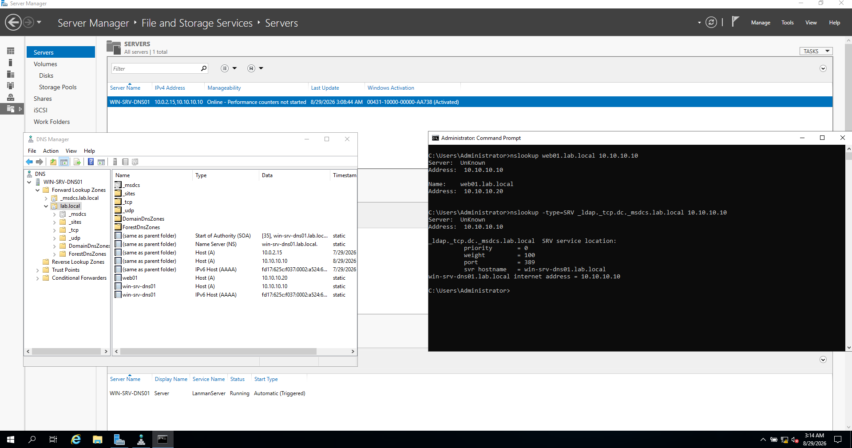The width and height of the screenshot is (852, 448).
Task: Click the lined notepad icon in DNS Manager toolbar
Action: point(125,162)
